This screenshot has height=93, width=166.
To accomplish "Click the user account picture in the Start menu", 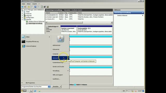I will 60,38.
